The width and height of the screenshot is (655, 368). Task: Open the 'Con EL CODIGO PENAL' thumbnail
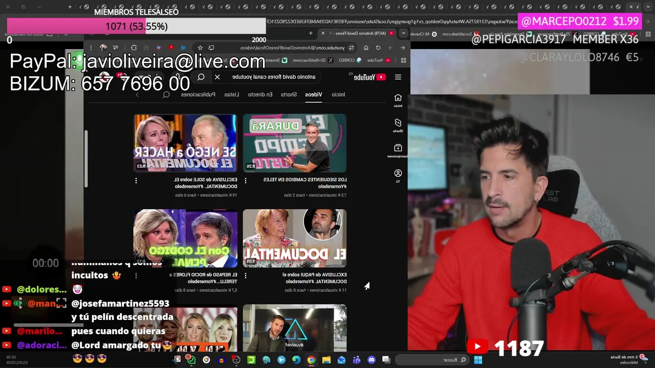(x=185, y=238)
